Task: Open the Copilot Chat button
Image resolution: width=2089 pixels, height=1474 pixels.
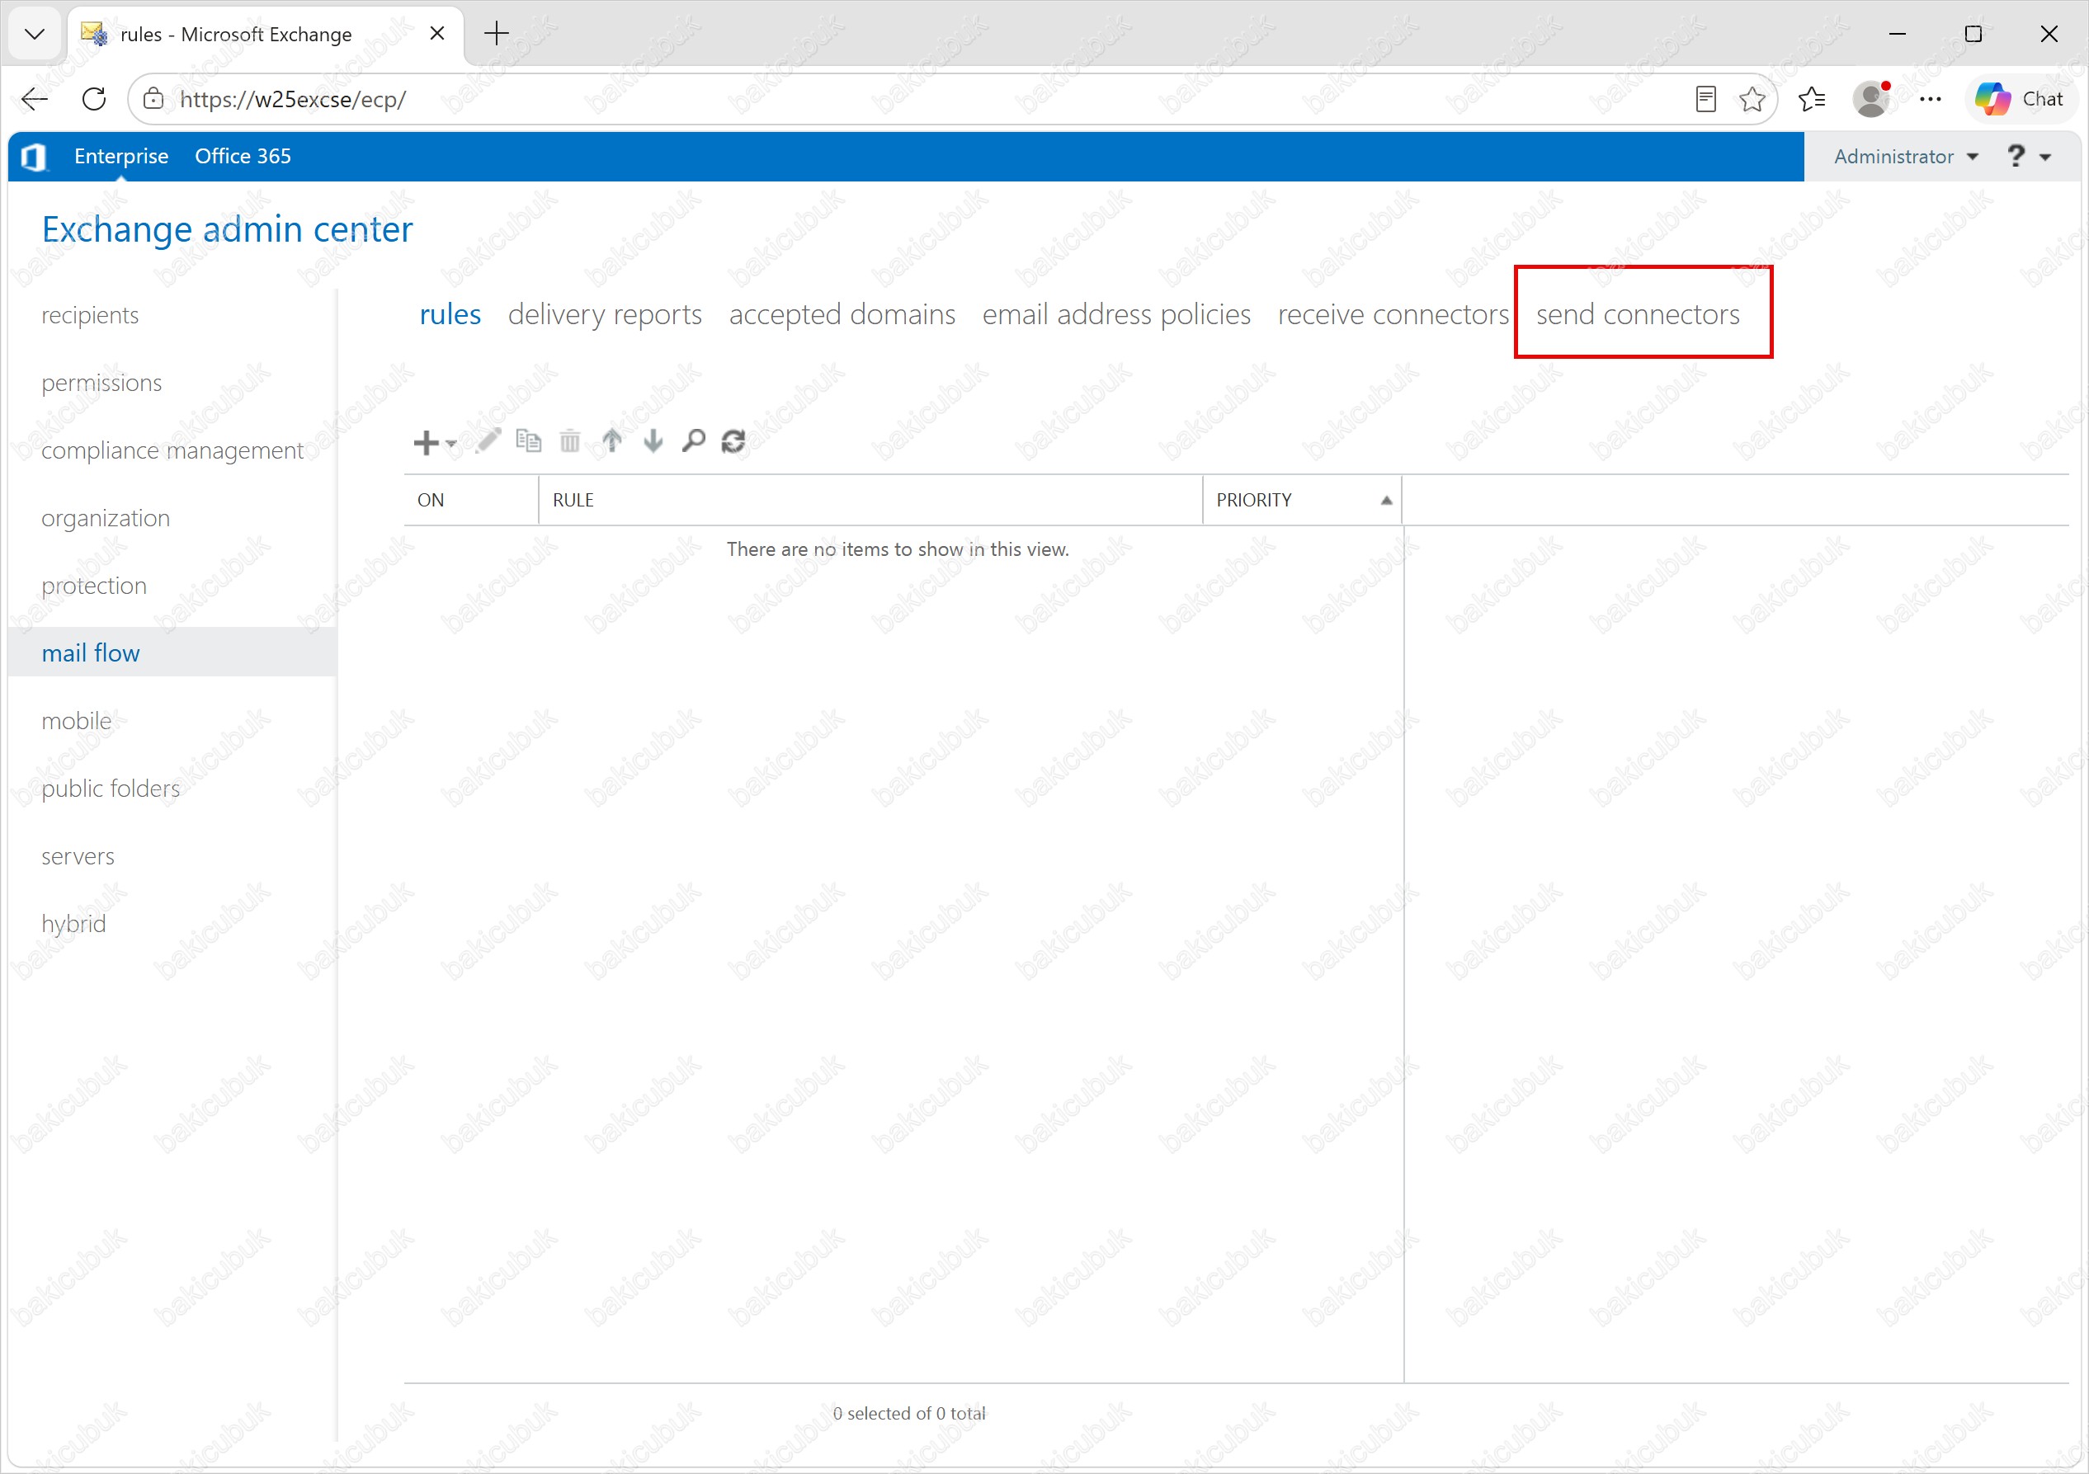Action: pos(2020,99)
